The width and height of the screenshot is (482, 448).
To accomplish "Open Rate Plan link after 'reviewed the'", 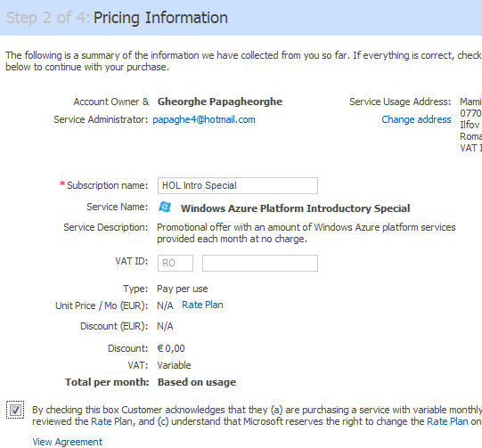I will point(112,421).
